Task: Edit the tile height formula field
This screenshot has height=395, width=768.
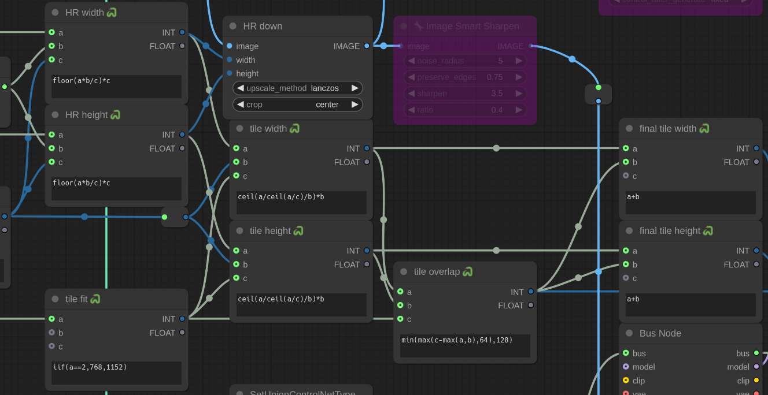Action: point(301,305)
